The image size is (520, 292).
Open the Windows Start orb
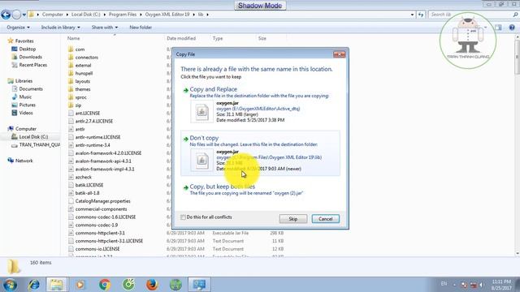tap(10, 285)
